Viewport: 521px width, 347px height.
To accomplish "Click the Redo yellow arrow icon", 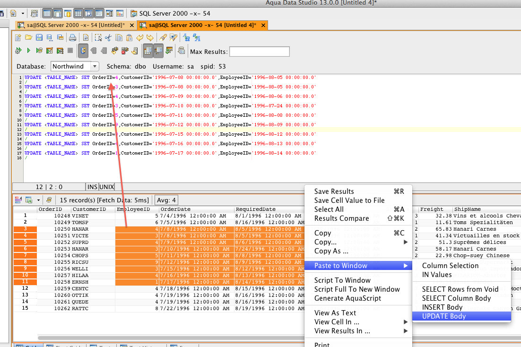I will tap(150, 37).
